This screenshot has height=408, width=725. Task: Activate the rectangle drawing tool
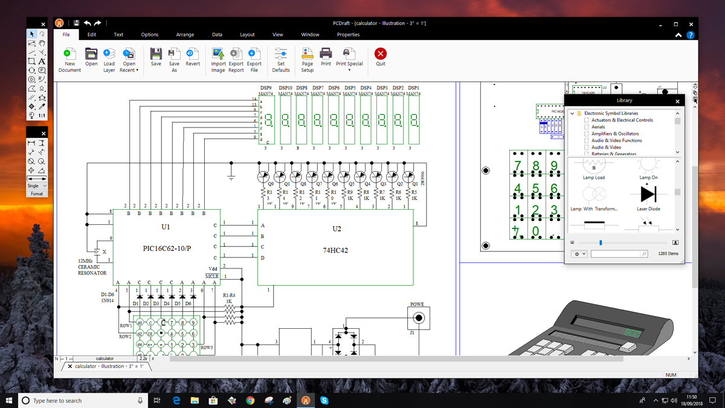point(32,61)
